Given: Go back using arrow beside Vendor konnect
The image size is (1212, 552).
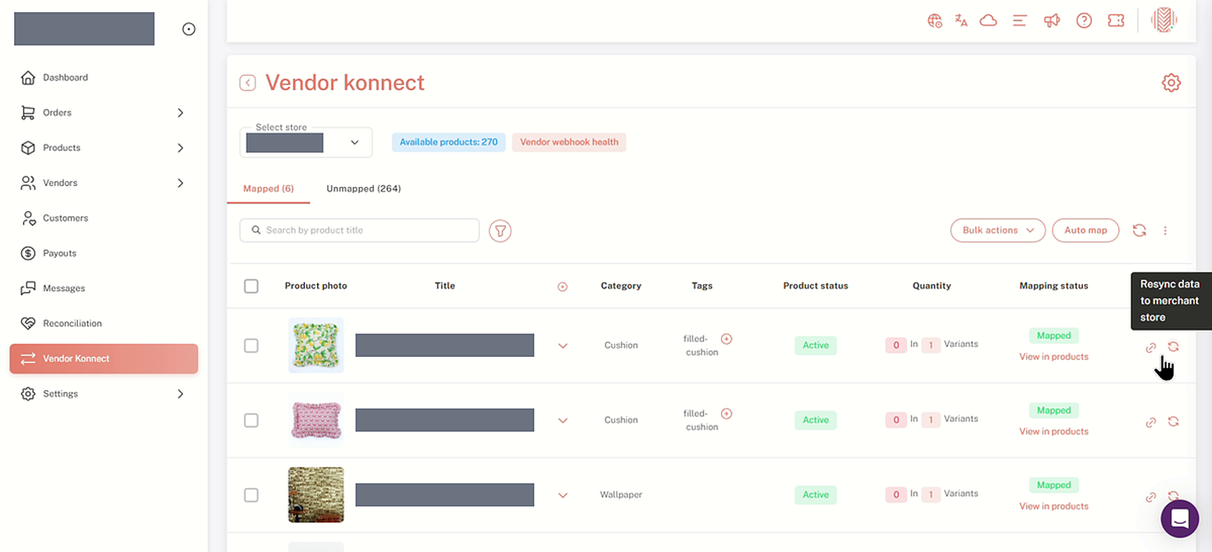Looking at the screenshot, I should coord(247,83).
